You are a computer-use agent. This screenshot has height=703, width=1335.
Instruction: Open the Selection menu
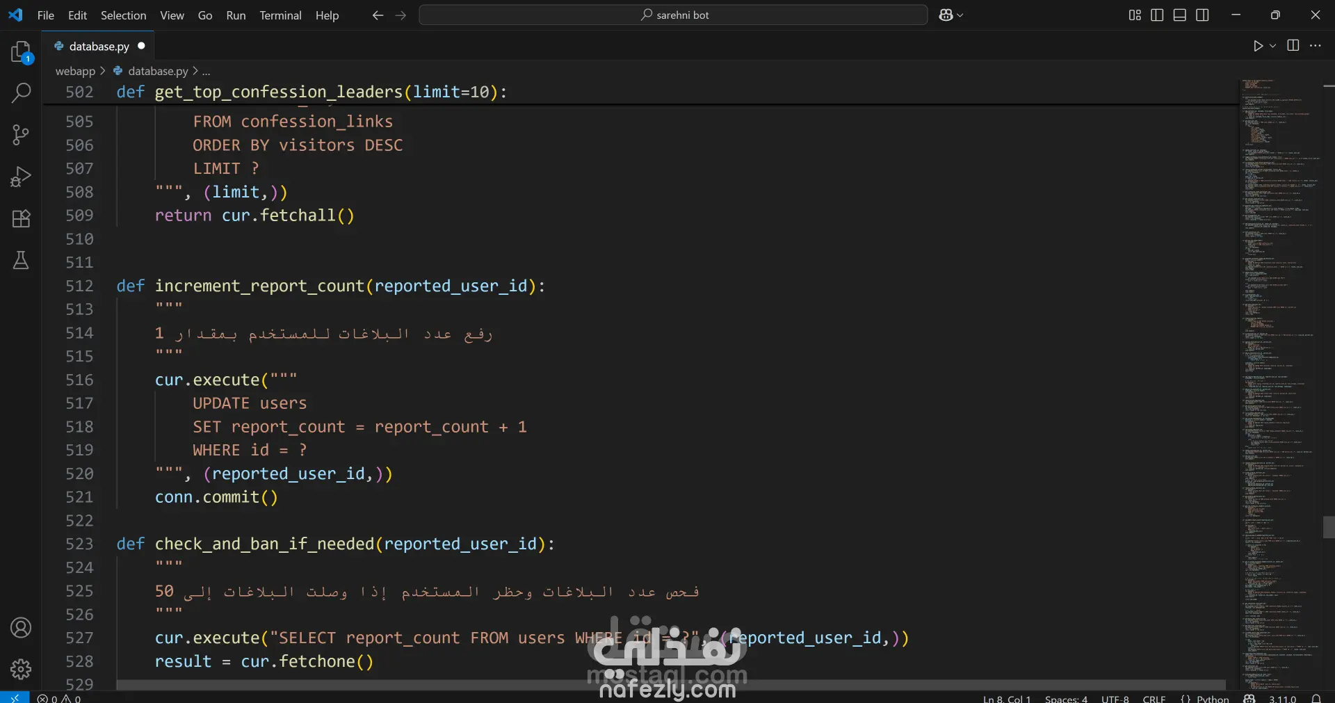124,15
